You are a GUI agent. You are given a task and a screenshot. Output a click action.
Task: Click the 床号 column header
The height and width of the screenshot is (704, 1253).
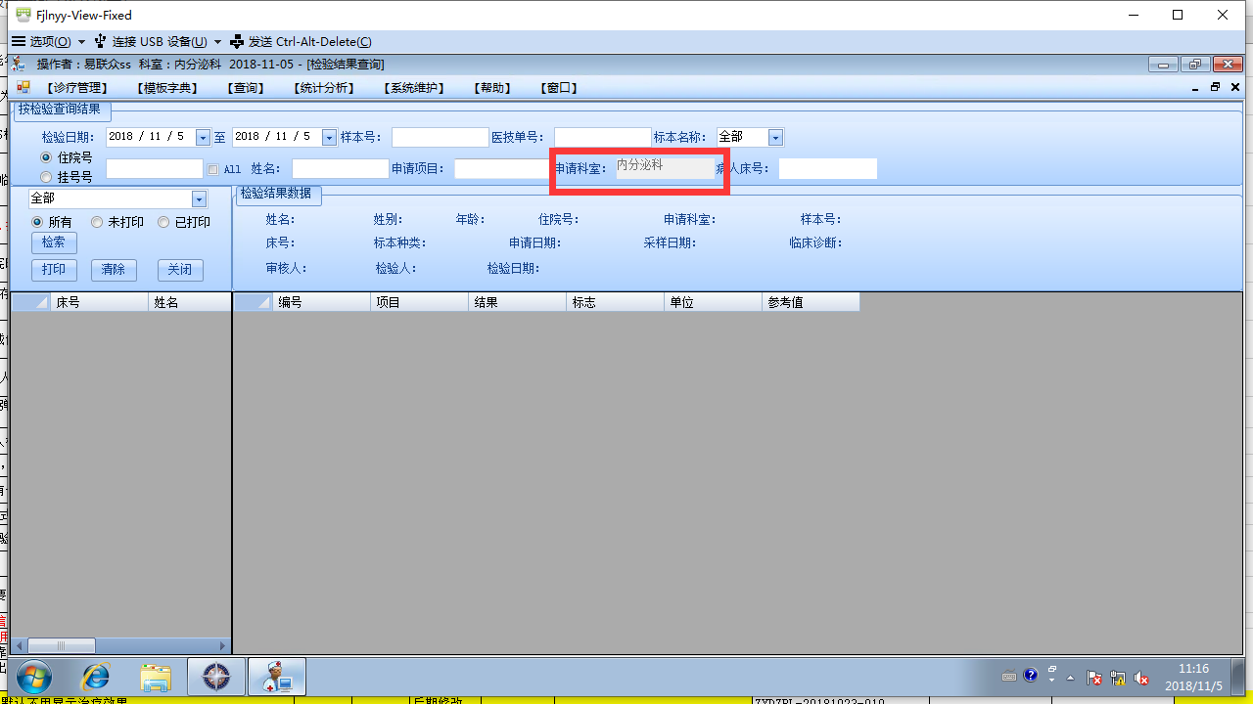tap(99, 303)
